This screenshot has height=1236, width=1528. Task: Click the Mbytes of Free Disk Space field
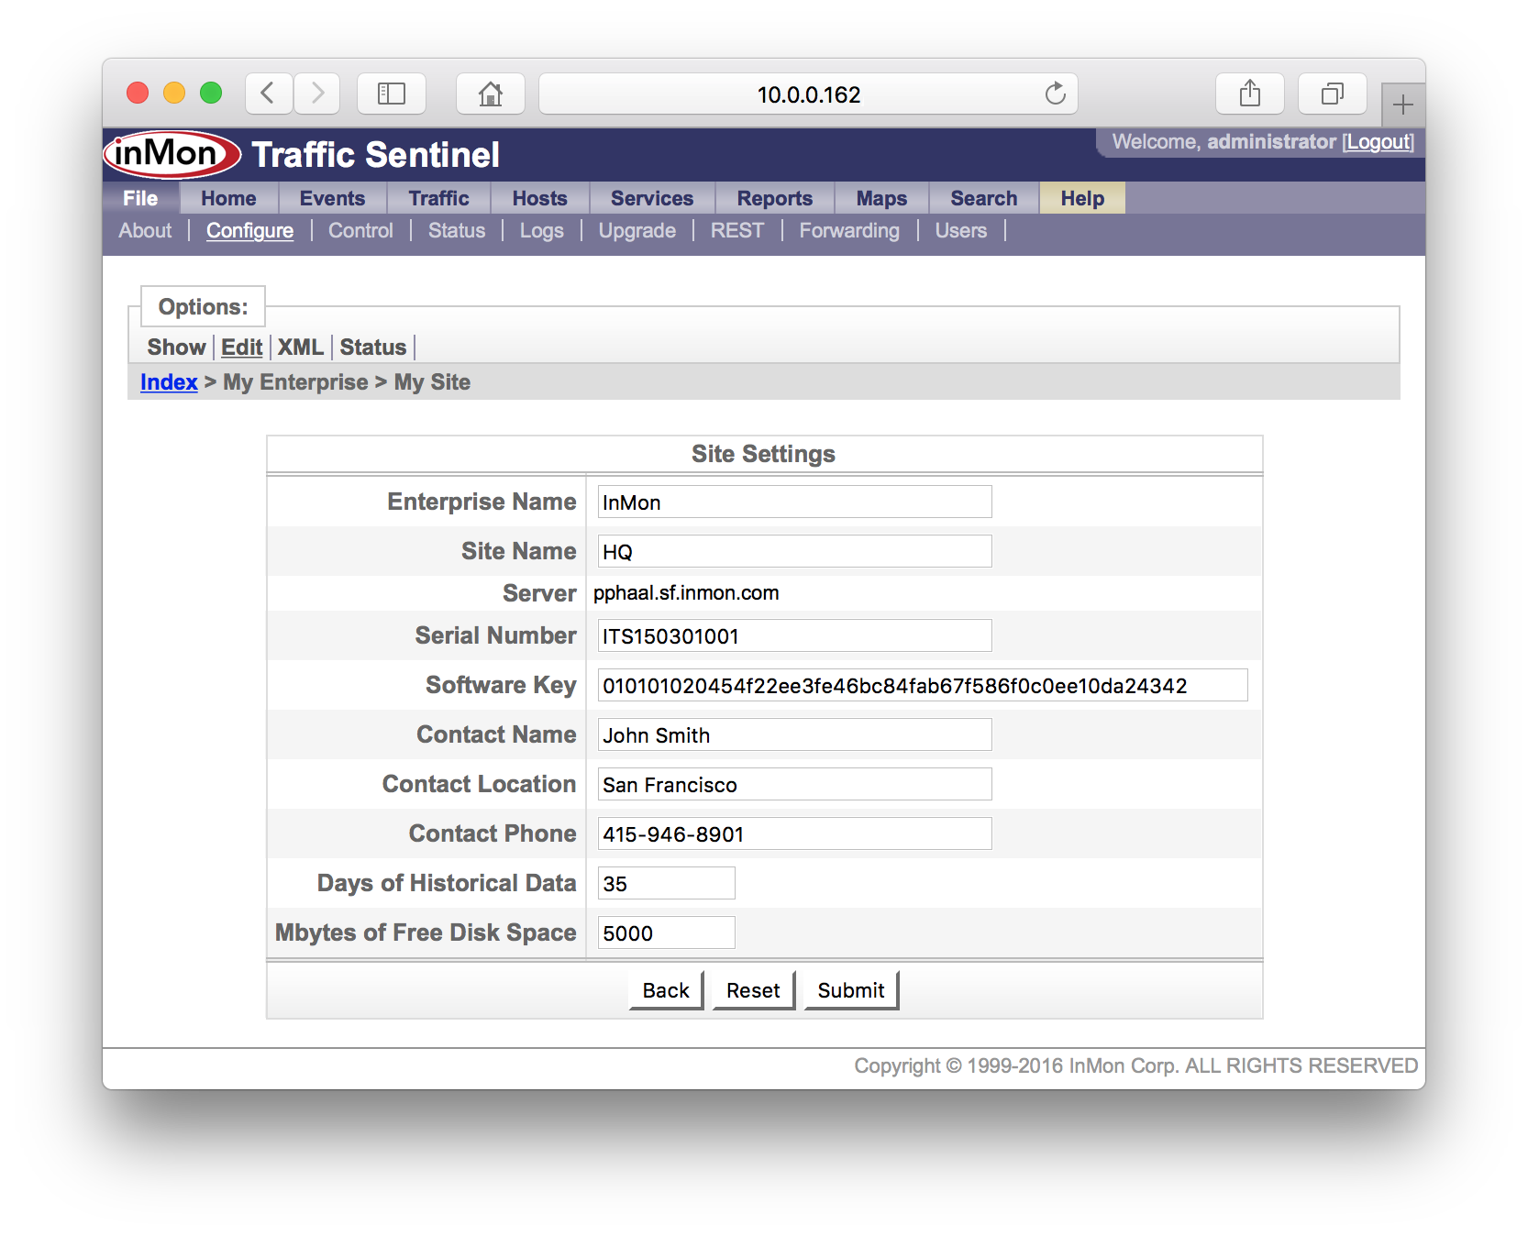click(666, 933)
